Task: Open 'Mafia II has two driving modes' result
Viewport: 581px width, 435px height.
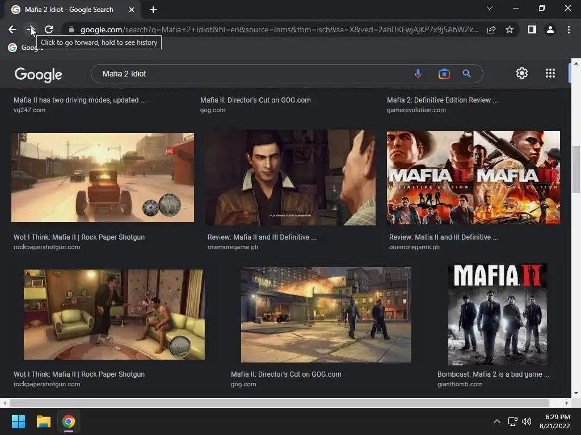Action: [79, 100]
